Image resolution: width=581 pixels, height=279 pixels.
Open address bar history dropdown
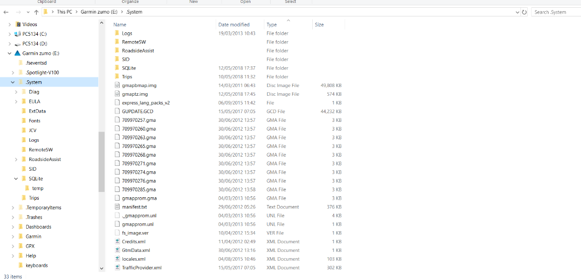pyautogui.click(x=517, y=12)
